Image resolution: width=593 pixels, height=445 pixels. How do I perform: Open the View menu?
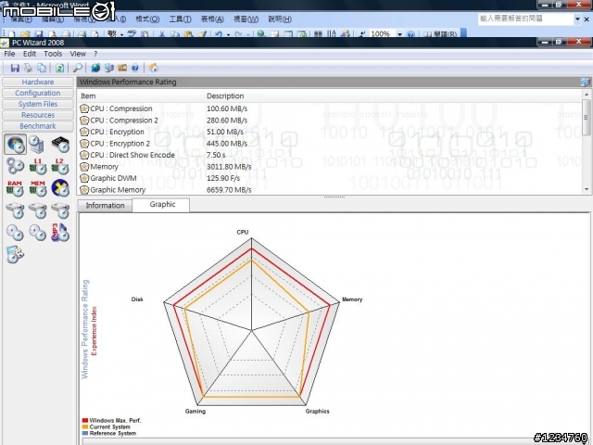[78, 54]
